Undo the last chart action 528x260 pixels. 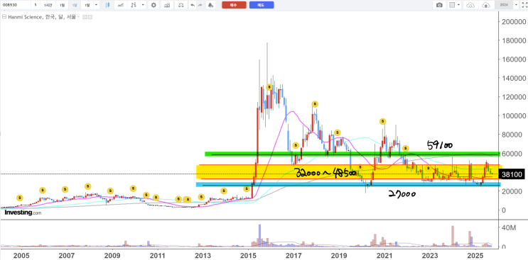point(193,5)
